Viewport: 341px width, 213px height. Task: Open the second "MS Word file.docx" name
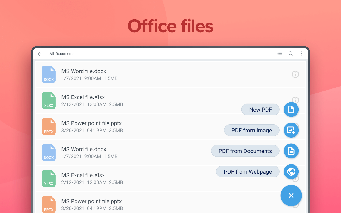pyautogui.click(x=84, y=149)
